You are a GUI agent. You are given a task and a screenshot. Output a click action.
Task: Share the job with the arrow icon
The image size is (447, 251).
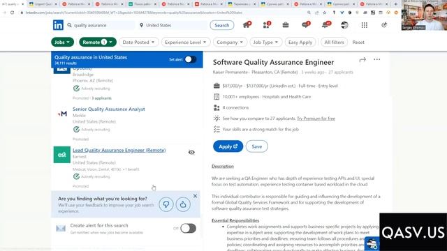point(362,60)
